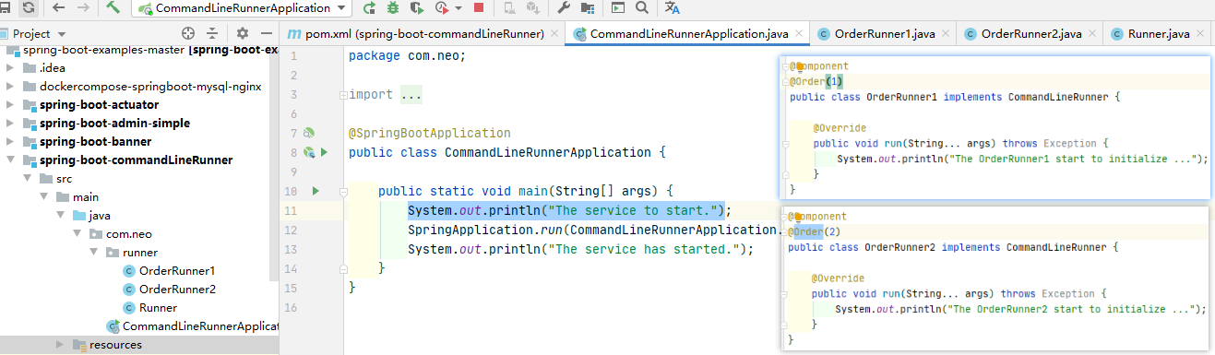This screenshot has width=1215, height=355.
Task: Click the greyed-out device icon after Stop
Action: (509, 7)
